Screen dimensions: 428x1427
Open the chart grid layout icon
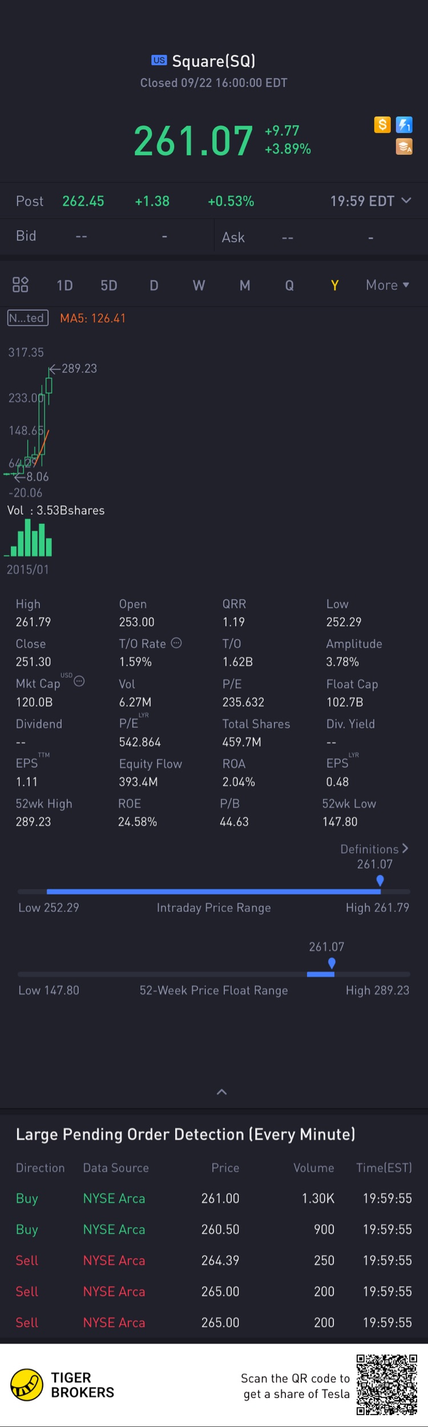(21, 284)
